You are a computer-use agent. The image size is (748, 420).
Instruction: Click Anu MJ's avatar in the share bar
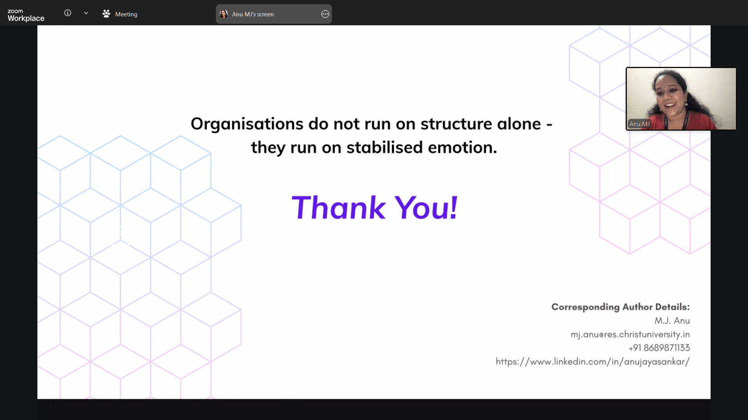[224, 14]
